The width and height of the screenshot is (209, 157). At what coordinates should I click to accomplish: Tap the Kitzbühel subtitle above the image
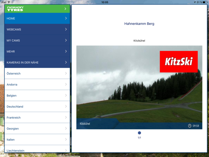[139, 41]
